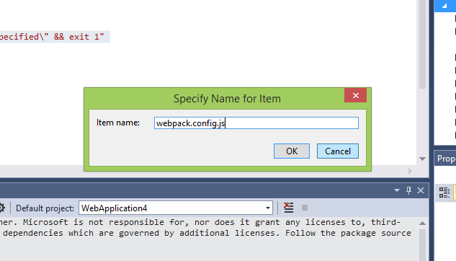Pin the Package Manager Console panel
The image size is (456, 261).
coord(408,190)
